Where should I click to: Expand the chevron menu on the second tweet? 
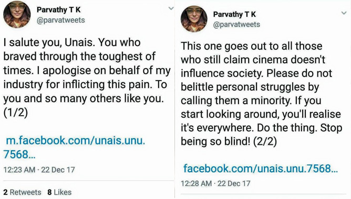pos(344,13)
